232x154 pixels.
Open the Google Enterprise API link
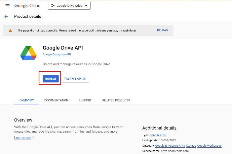click(57, 54)
